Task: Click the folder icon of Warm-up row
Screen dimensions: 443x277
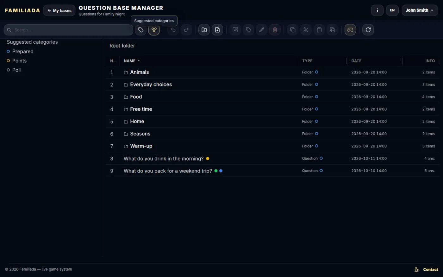Action: pyautogui.click(x=126, y=146)
